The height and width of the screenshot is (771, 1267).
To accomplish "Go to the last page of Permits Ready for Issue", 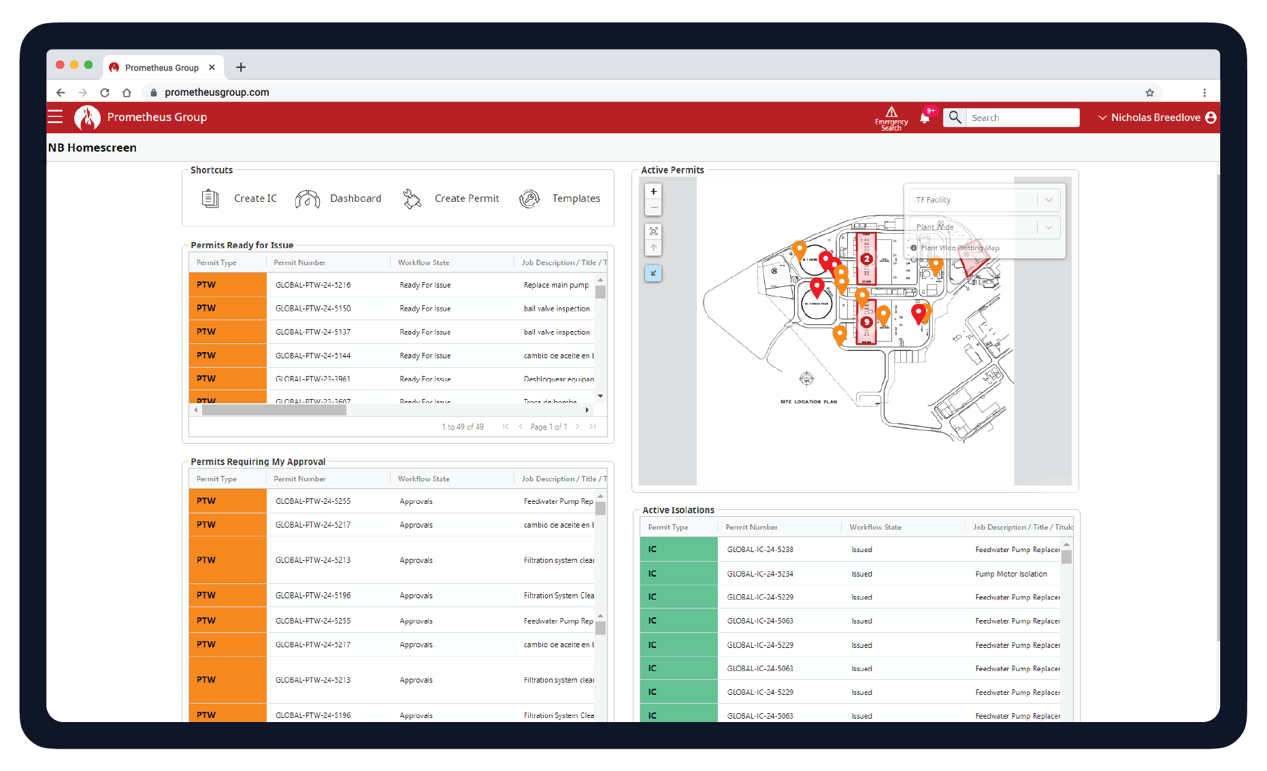I will (593, 426).
